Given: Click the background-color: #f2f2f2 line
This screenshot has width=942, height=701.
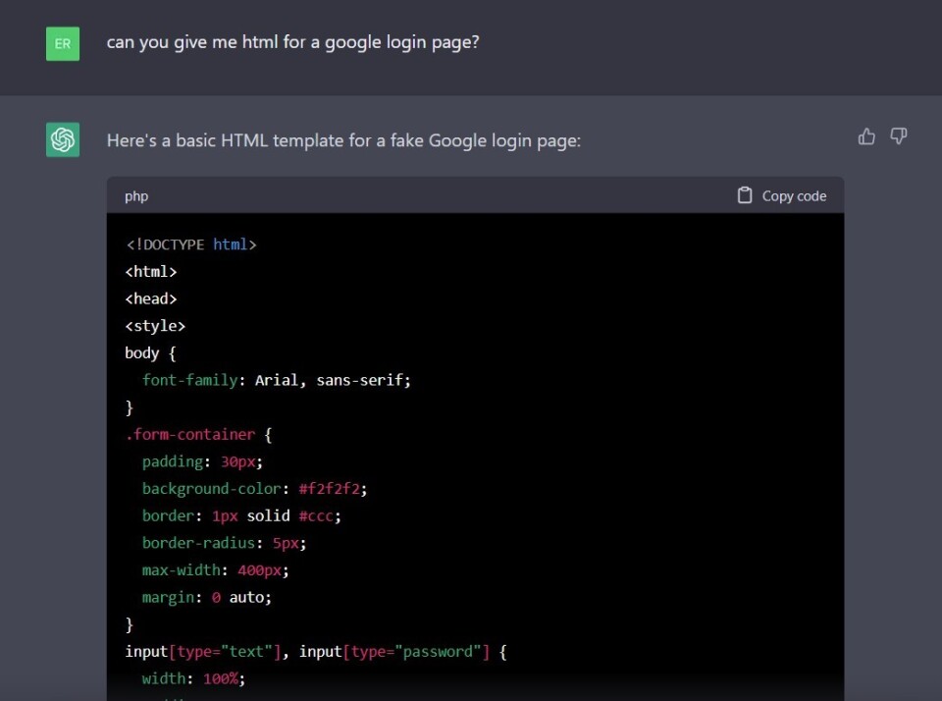Looking at the screenshot, I should click(255, 489).
